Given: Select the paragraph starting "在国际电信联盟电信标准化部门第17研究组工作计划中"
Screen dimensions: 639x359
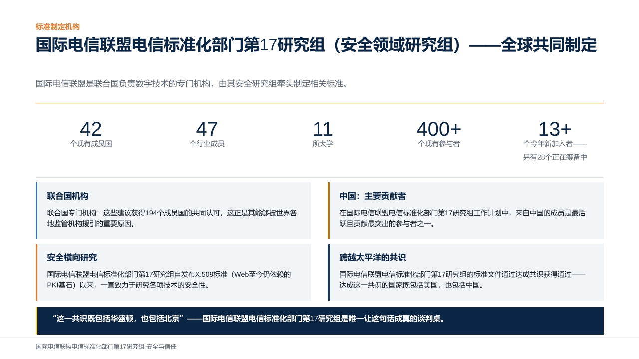Looking at the screenshot, I should [x=463, y=218].
